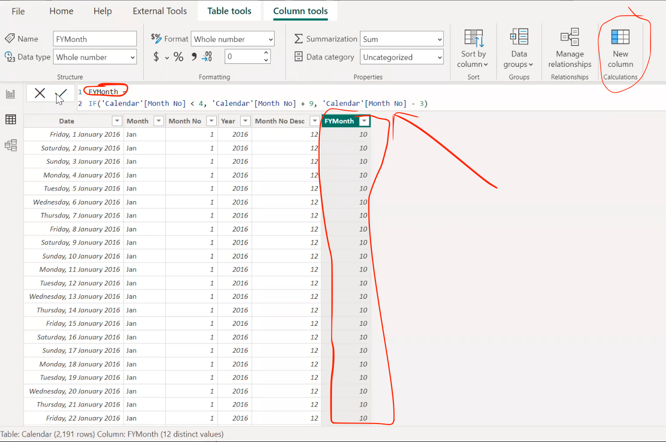666x442 pixels.
Task: Click the status bar table info text
Action: pos(112,434)
